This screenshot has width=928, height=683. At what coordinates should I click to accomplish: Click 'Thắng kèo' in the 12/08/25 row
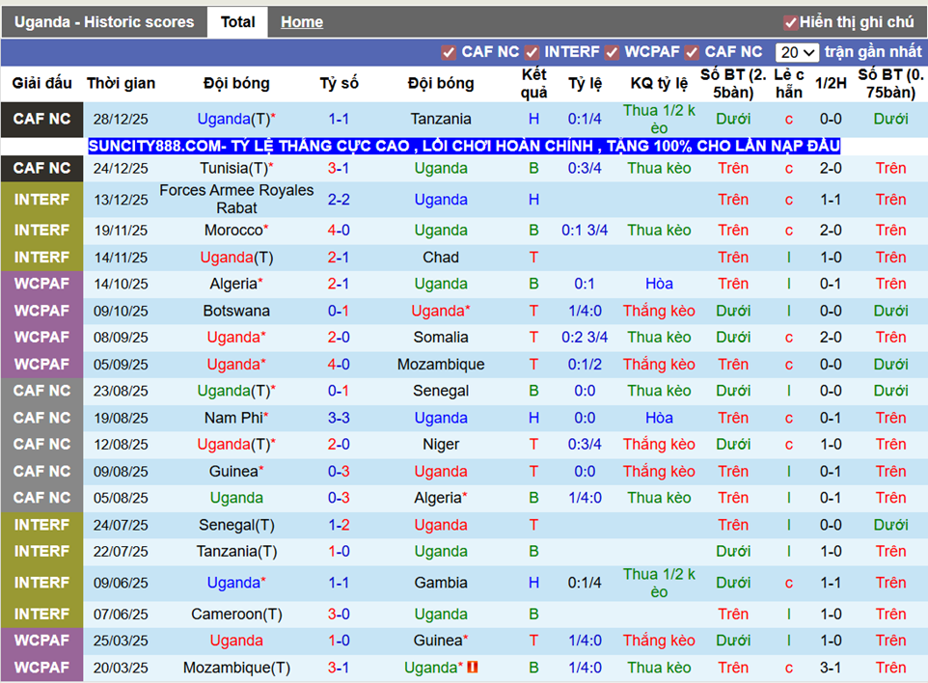point(659,445)
